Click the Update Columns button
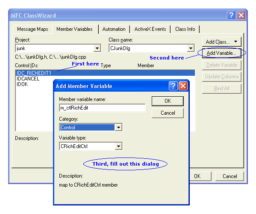Viewport: 256px width, 214px height. [221, 77]
